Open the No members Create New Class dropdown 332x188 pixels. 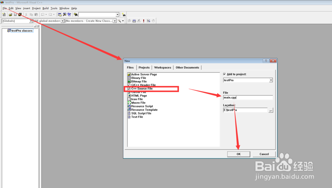coord(115,21)
